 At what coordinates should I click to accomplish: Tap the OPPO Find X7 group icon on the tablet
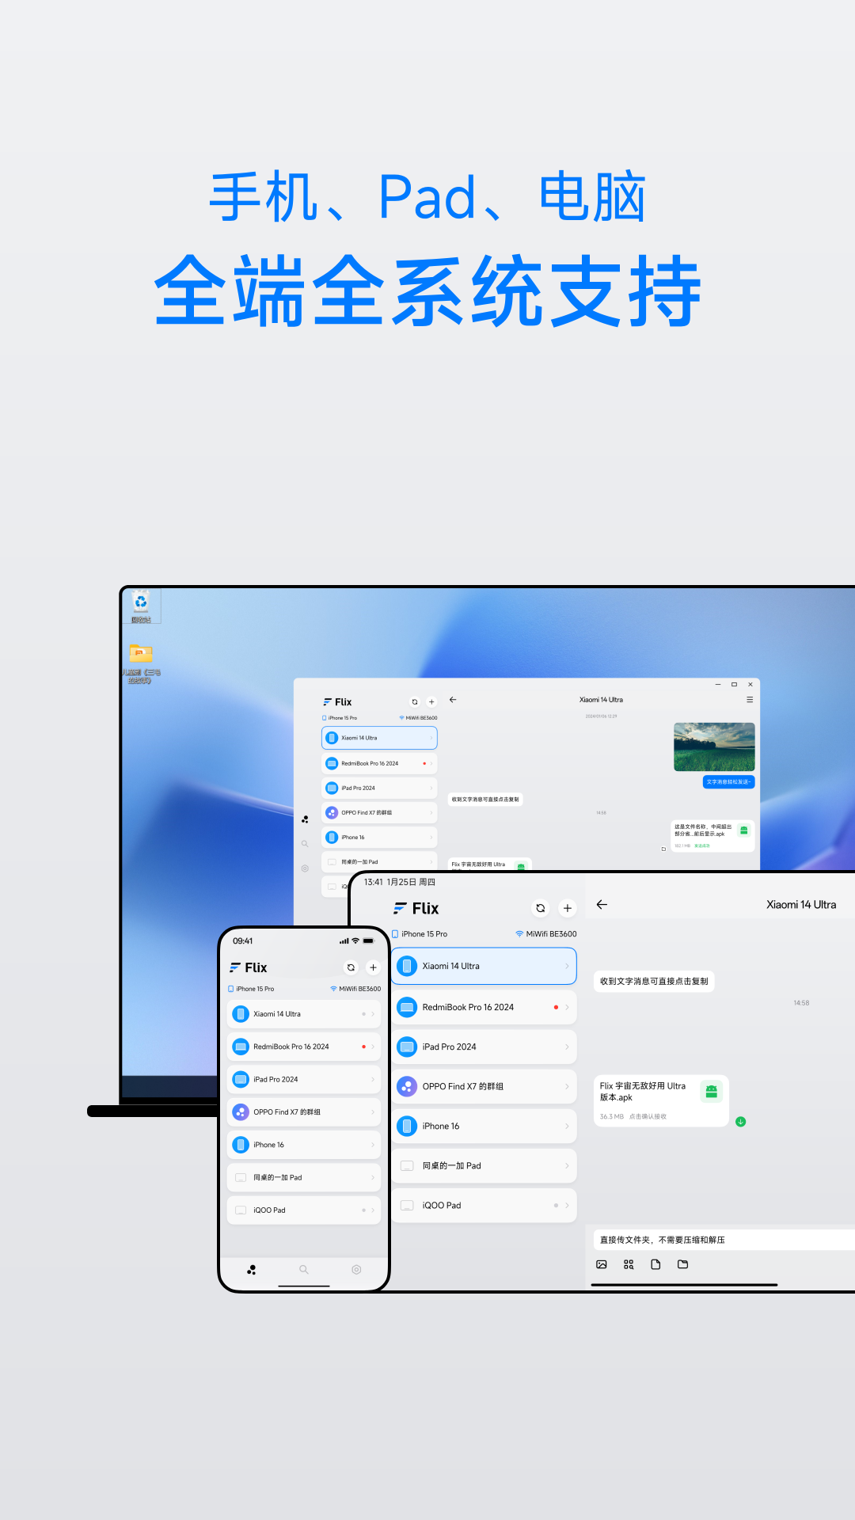click(x=407, y=1086)
